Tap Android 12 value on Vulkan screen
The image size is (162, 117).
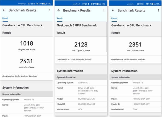click(x=138, y=83)
